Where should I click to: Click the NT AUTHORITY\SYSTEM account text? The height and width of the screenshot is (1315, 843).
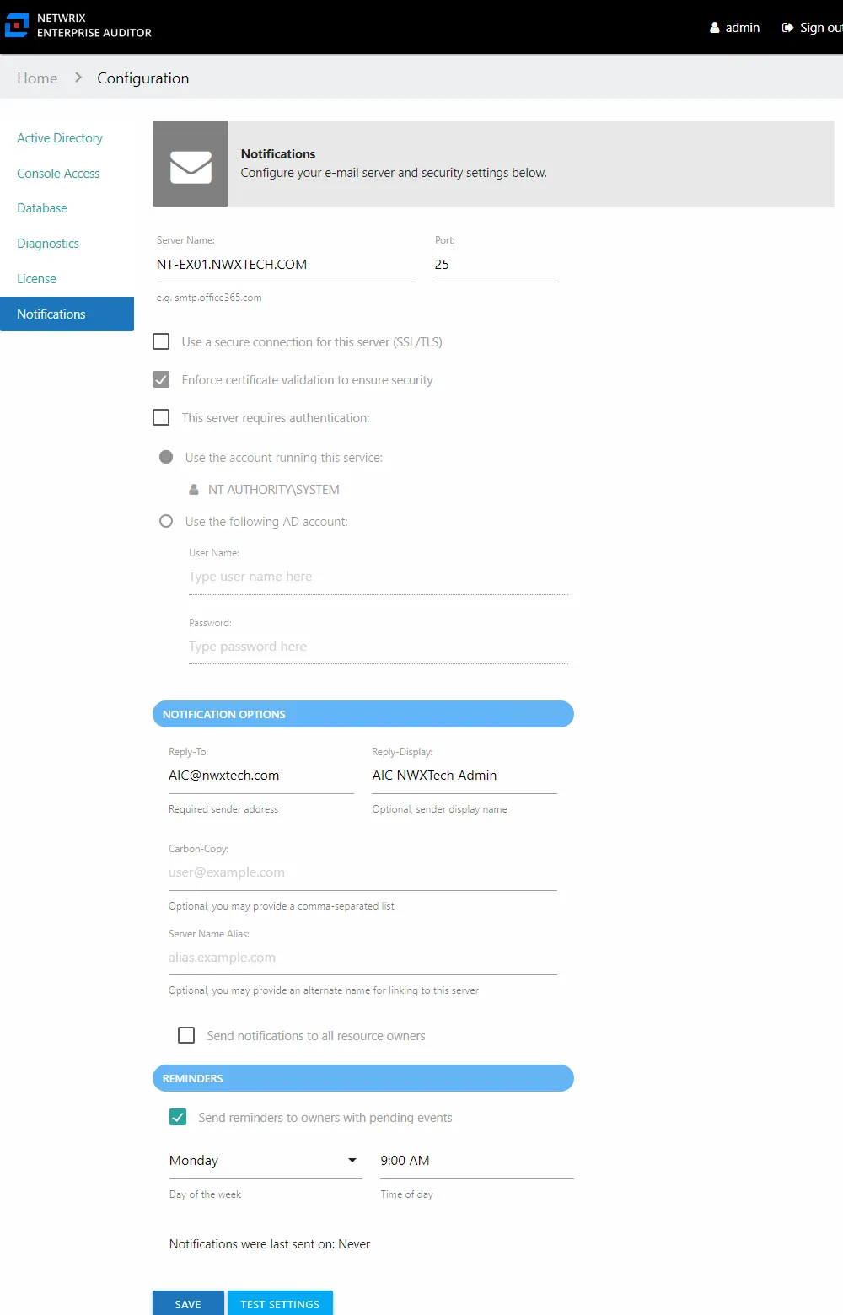pos(274,490)
